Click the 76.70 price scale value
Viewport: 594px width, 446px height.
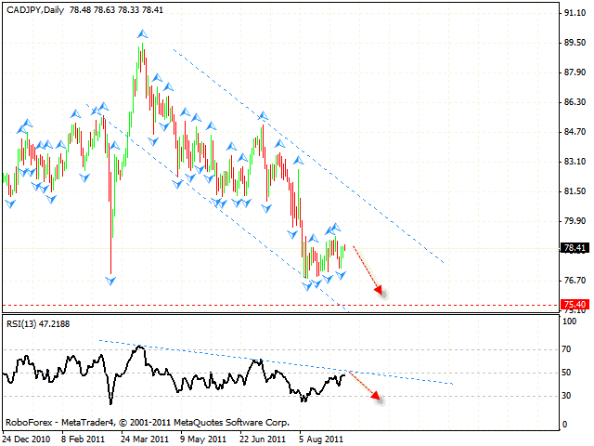tap(575, 281)
